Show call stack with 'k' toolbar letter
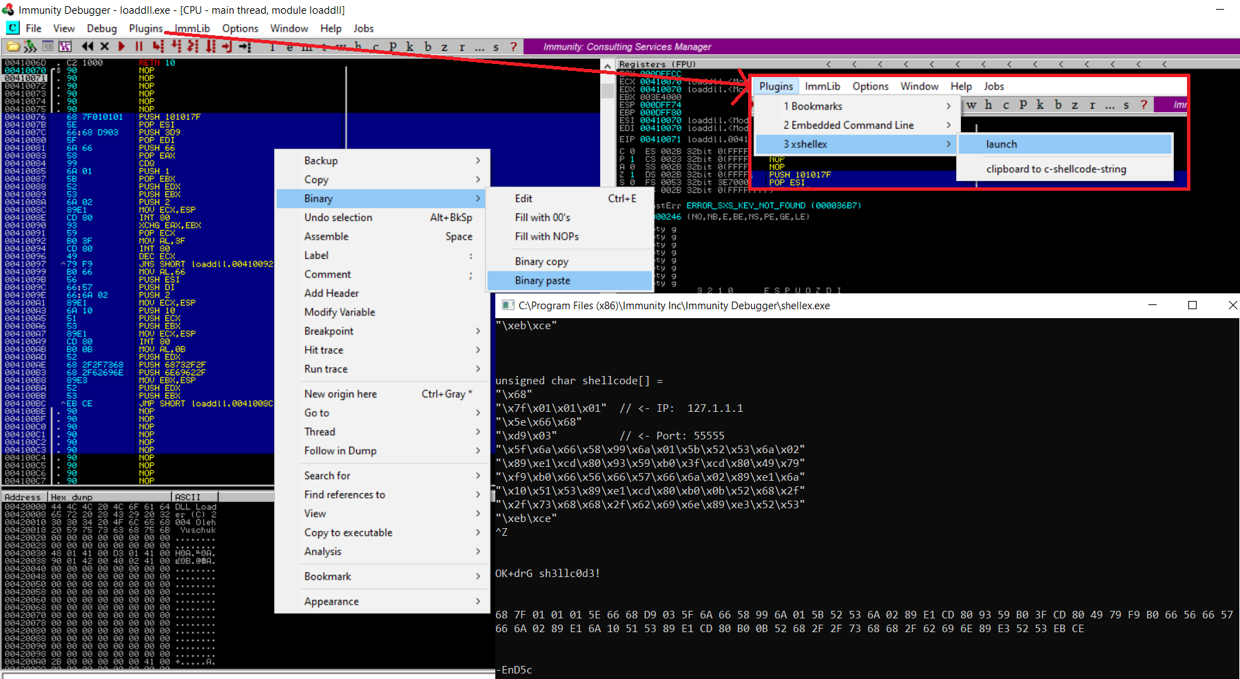 [x=410, y=47]
